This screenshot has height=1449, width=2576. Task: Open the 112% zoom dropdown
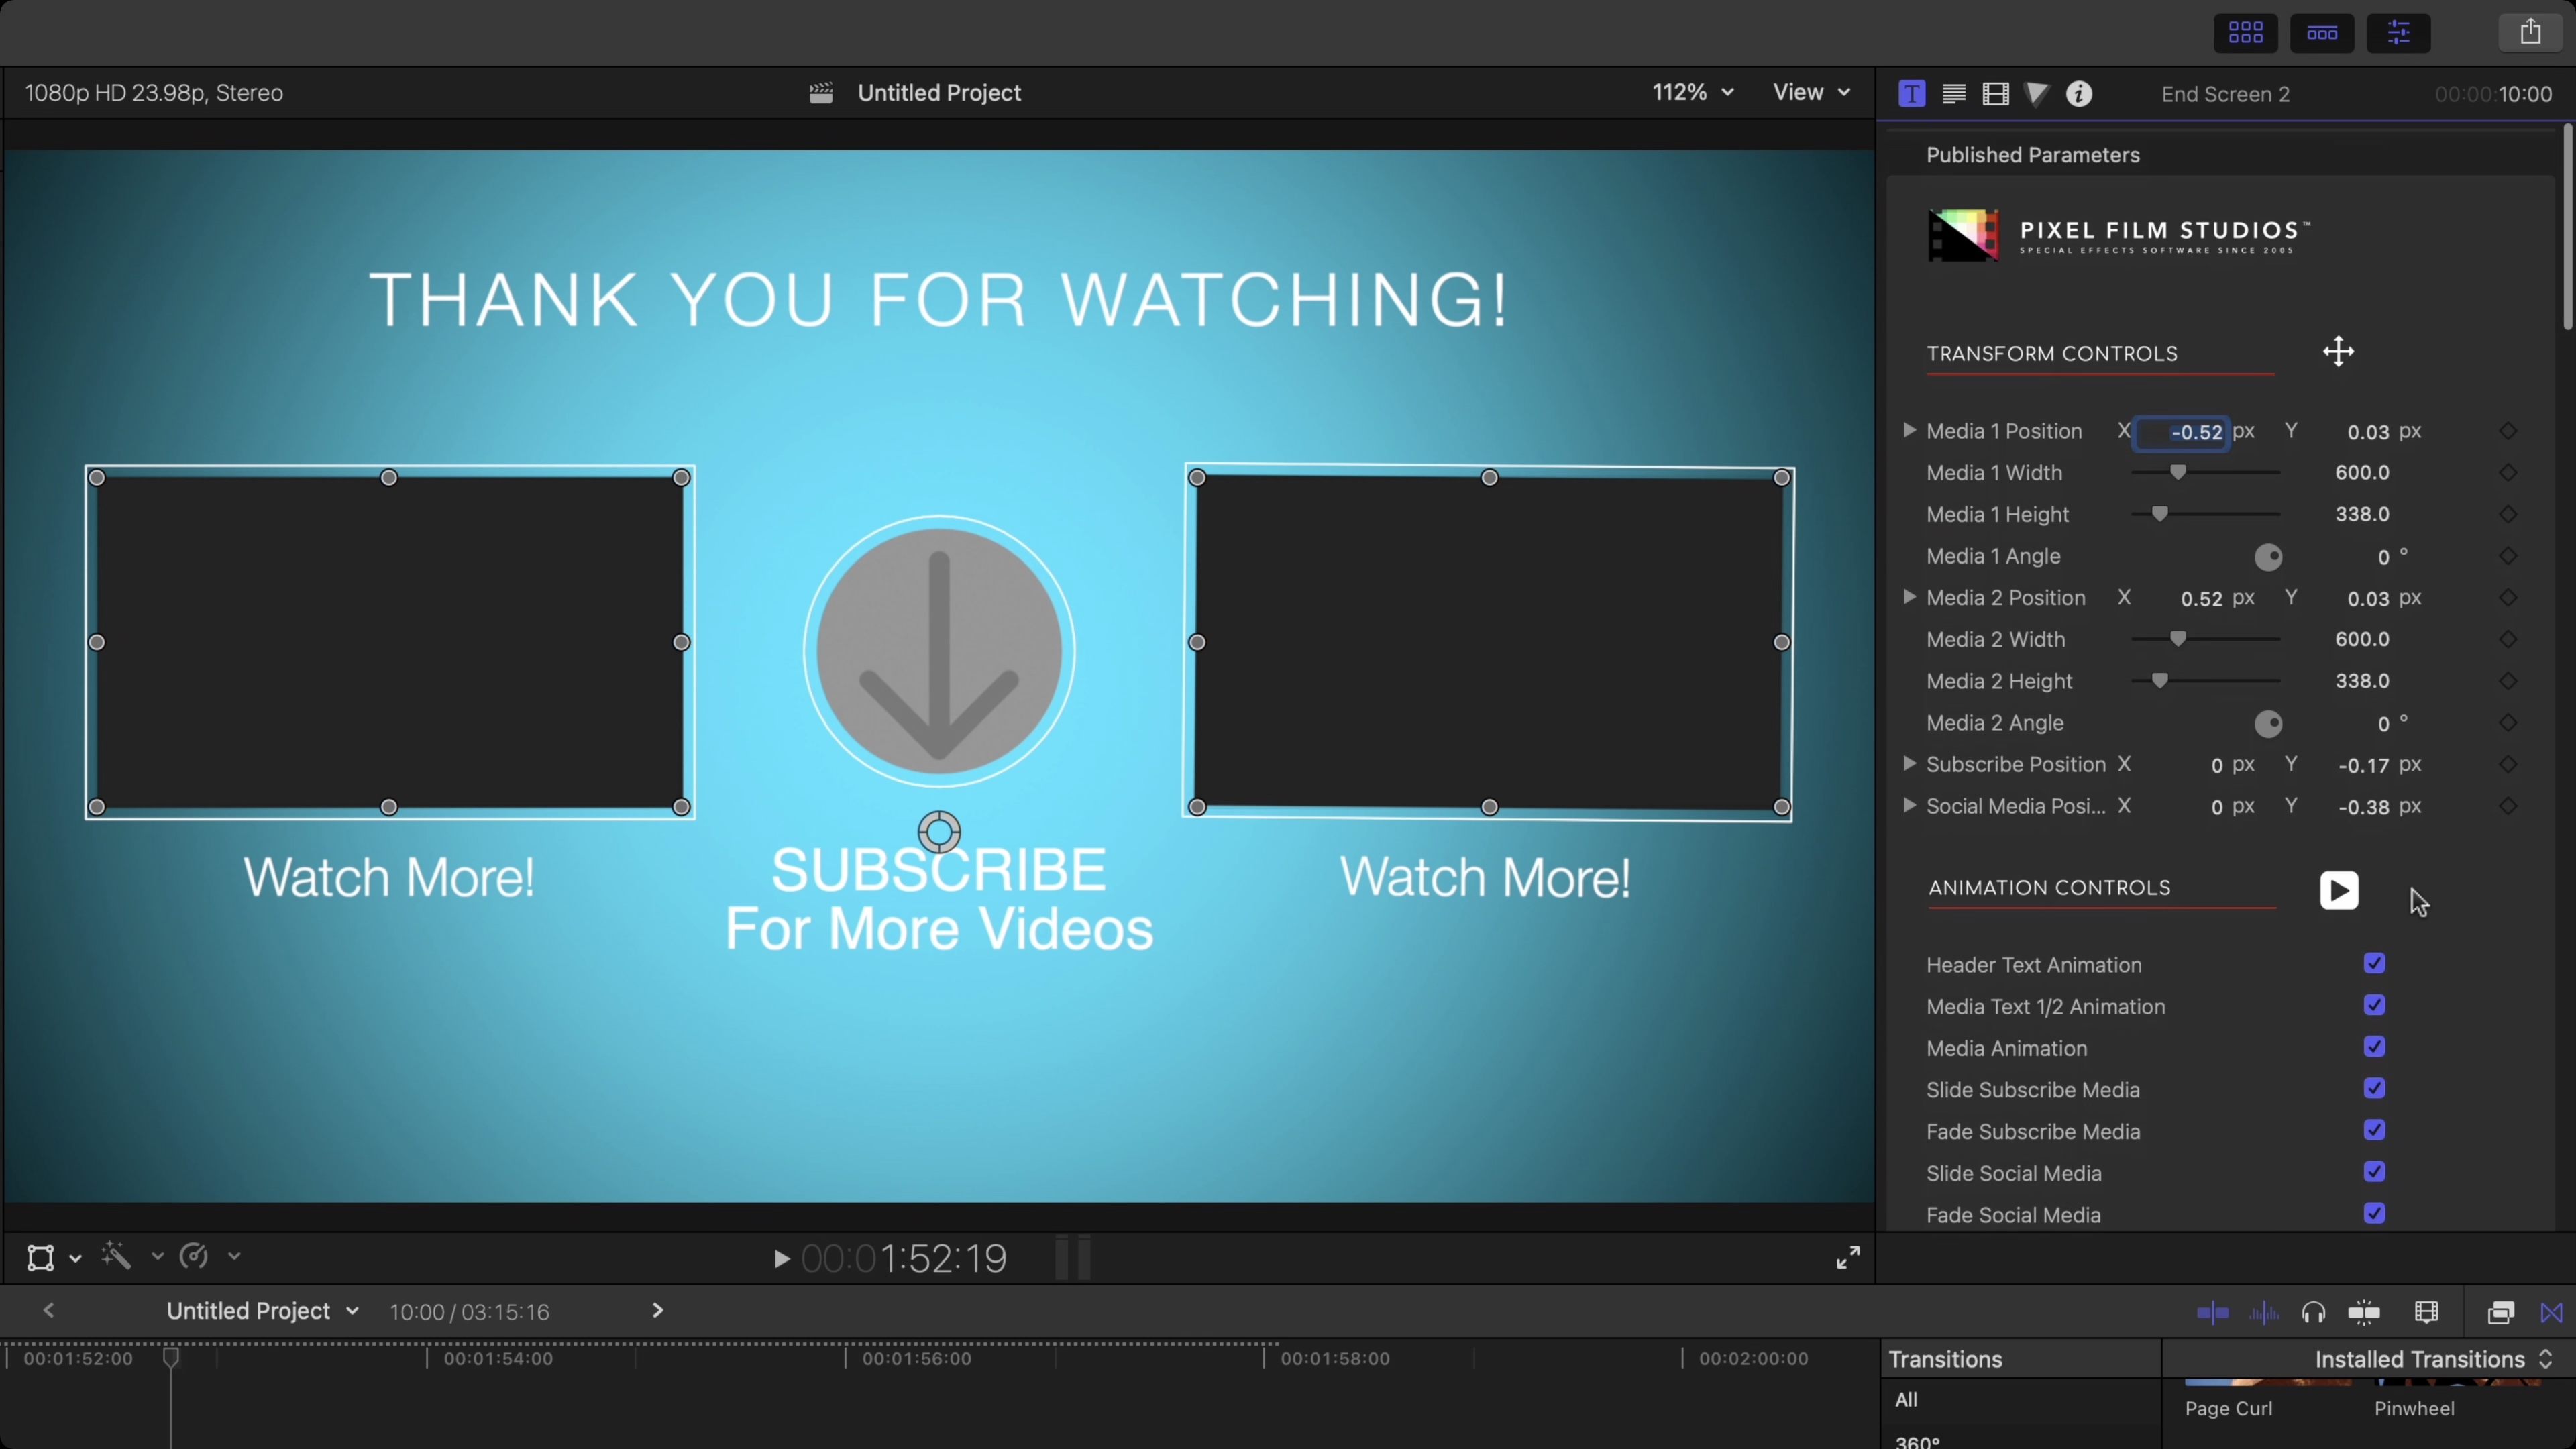point(1692,92)
